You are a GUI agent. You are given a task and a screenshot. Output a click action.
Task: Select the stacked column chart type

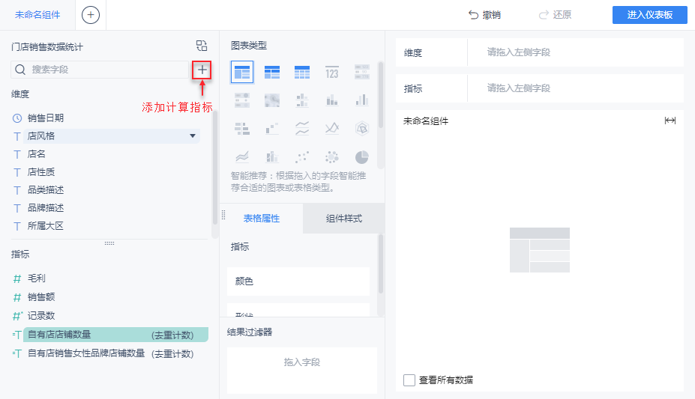click(332, 100)
